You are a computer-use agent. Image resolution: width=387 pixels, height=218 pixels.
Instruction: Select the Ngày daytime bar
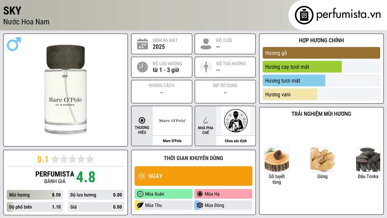point(193,176)
